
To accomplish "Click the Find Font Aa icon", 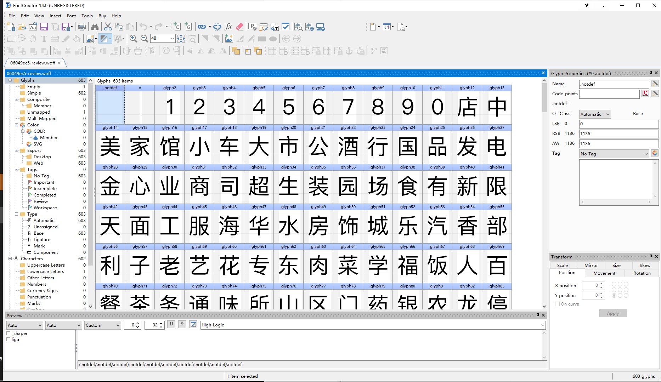I will tap(33, 27).
